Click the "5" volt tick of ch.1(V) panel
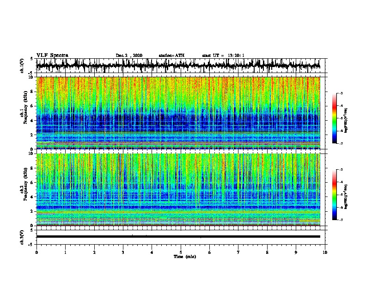This screenshot has height=283, width=366. coord(32,59)
